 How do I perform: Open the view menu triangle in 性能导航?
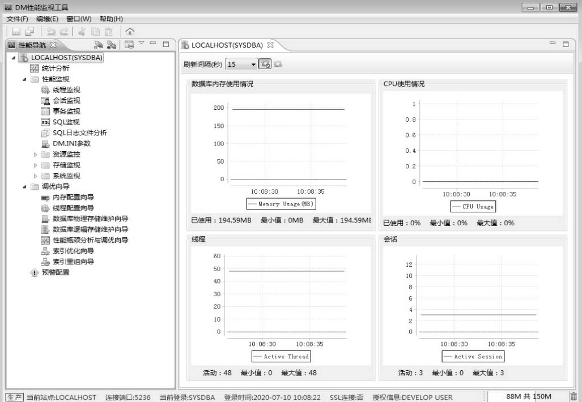click(142, 43)
